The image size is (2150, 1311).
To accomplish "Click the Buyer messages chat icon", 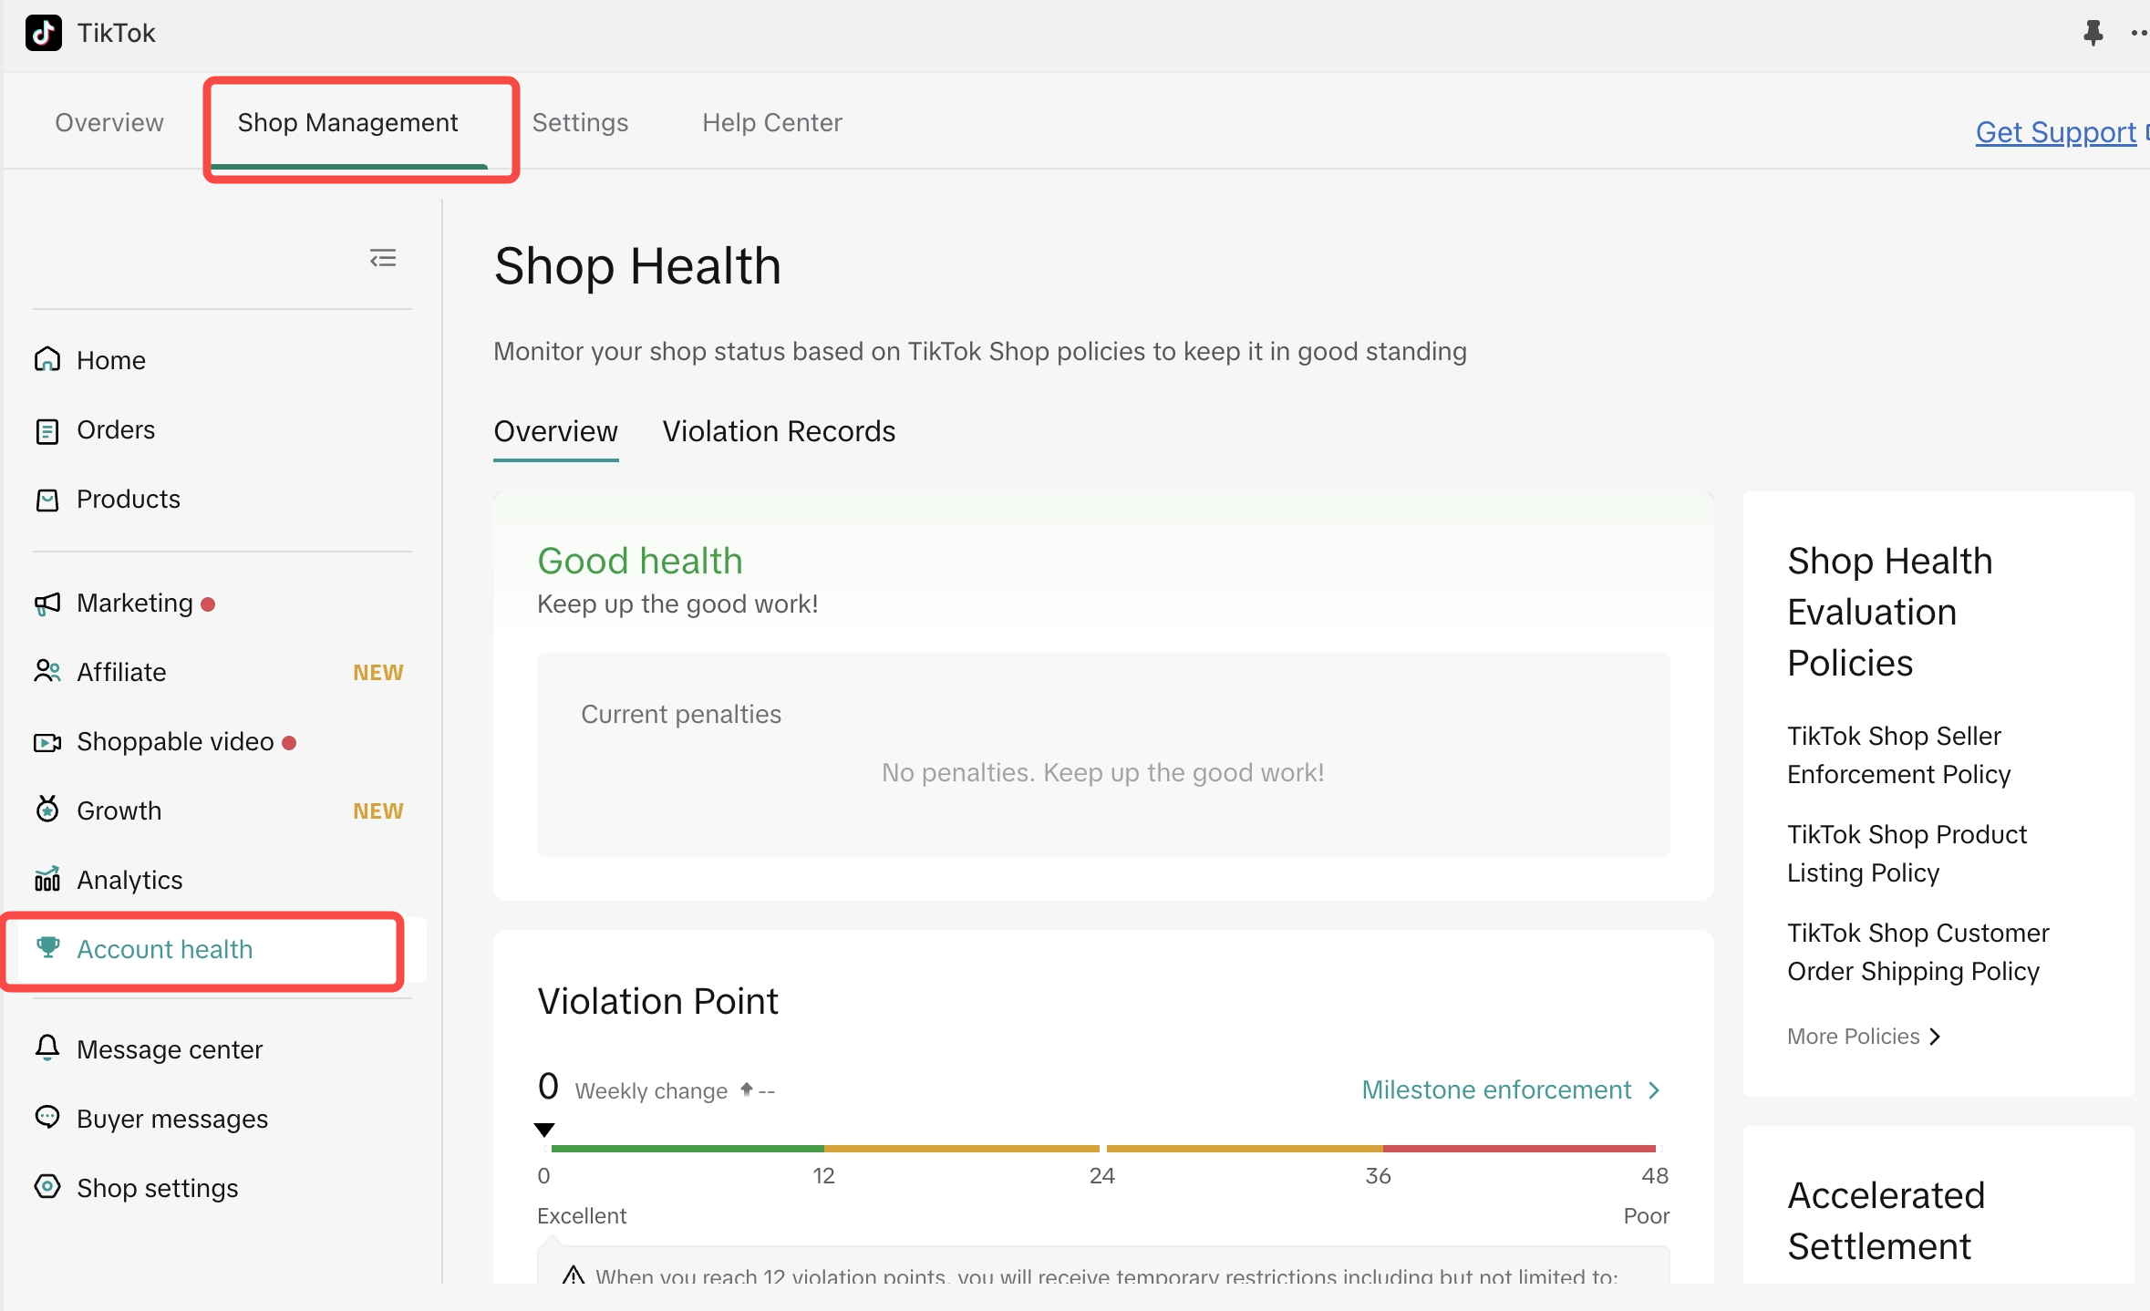I will click(x=47, y=1117).
